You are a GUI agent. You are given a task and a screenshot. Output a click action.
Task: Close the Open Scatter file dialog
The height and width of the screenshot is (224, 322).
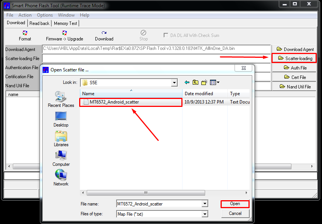coord(244,68)
